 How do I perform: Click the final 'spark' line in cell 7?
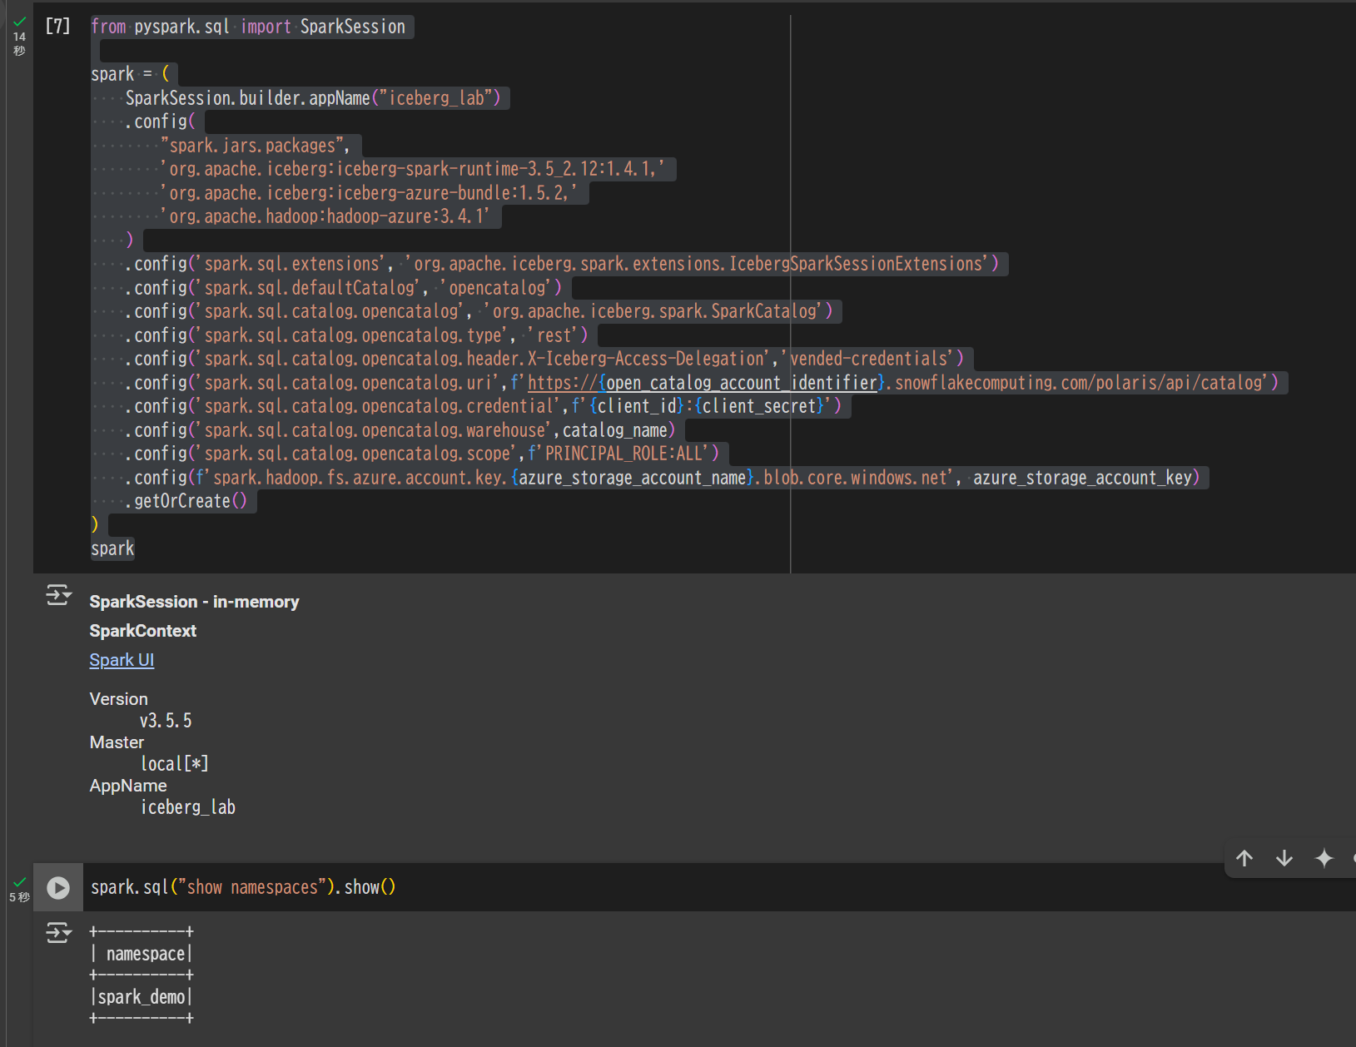[112, 548]
